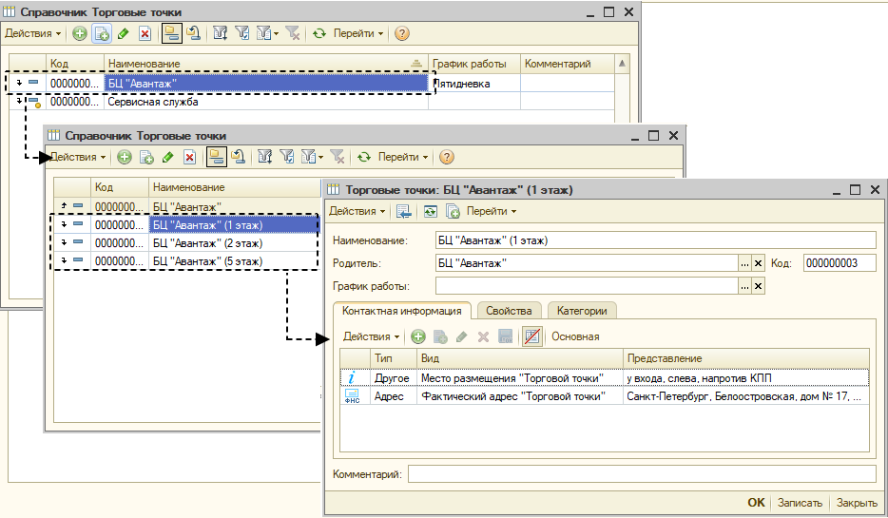Click the Reread icon in the item form toolbar
The image size is (888, 518).
pyautogui.click(x=431, y=211)
